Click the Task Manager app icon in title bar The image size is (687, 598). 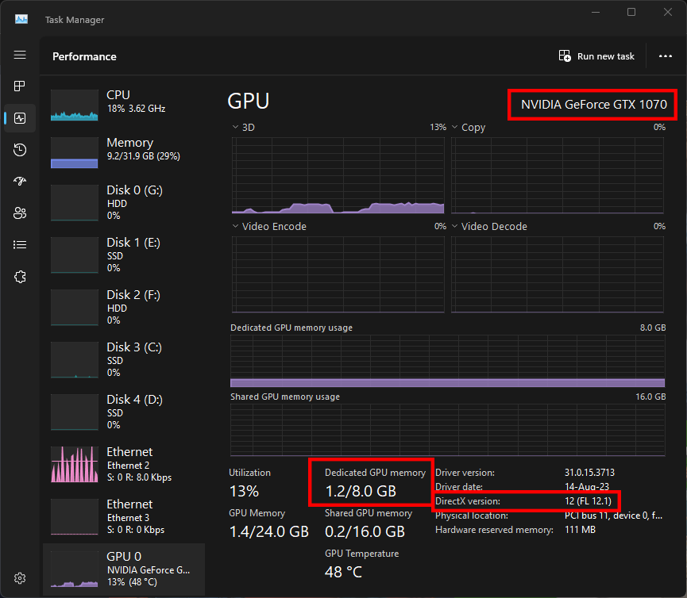[x=21, y=19]
